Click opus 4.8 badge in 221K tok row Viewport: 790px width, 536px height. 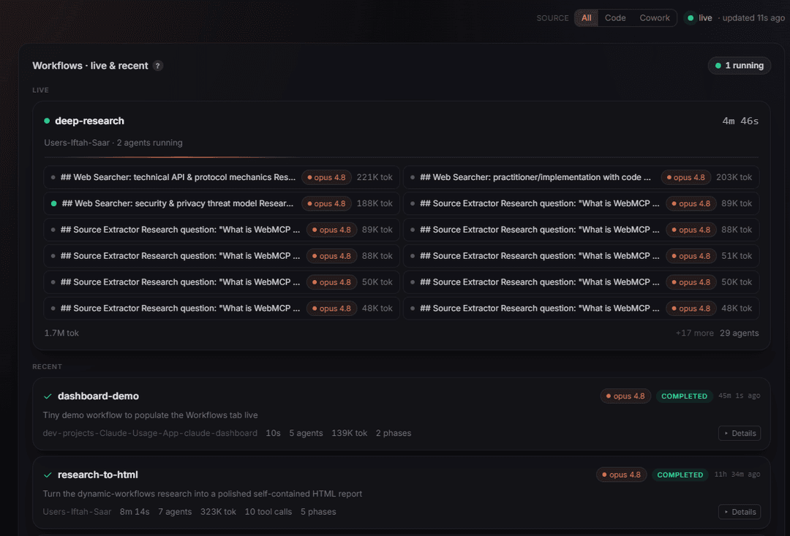[326, 177]
